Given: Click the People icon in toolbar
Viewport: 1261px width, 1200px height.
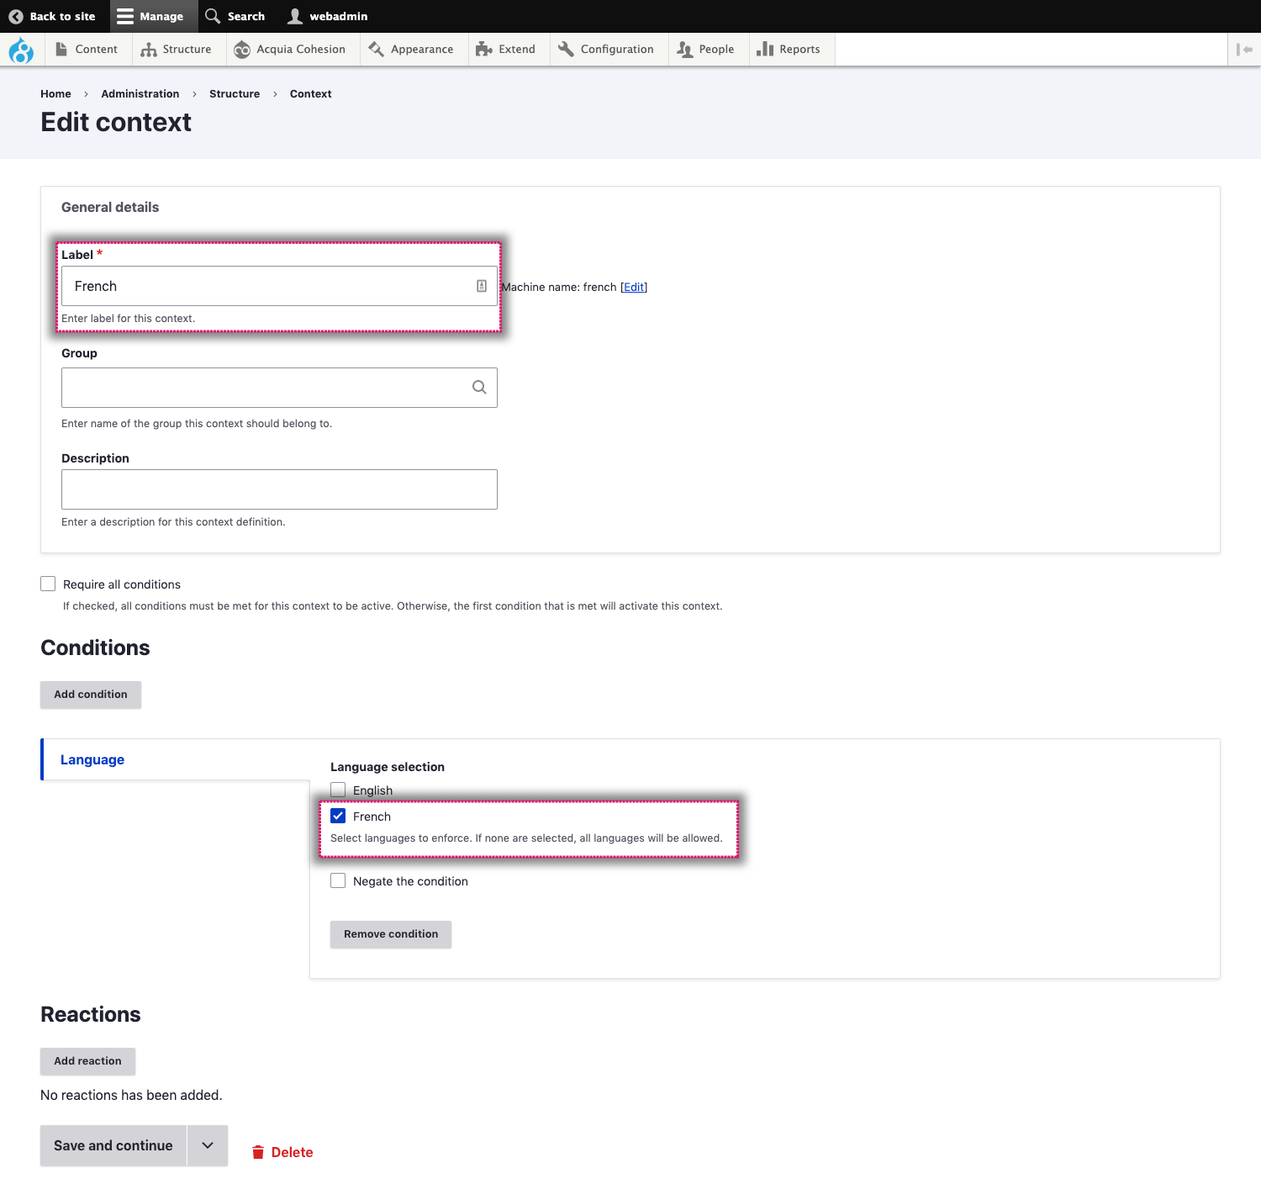Looking at the screenshot, I should point(684,50).
